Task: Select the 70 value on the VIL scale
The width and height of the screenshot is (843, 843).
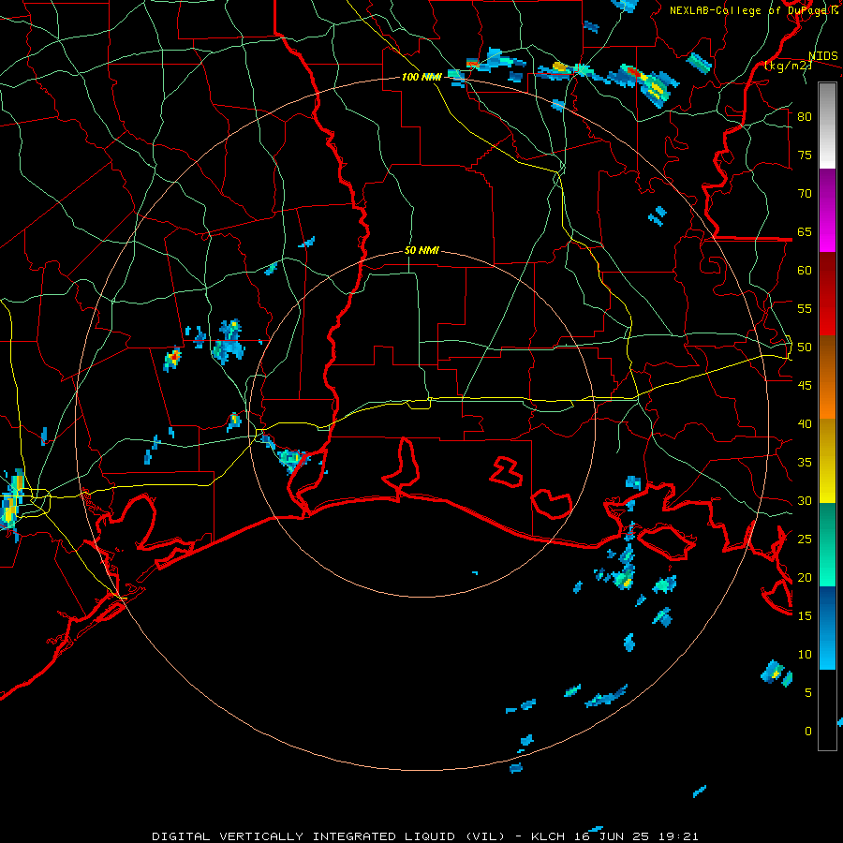Action: click(805, 194)
